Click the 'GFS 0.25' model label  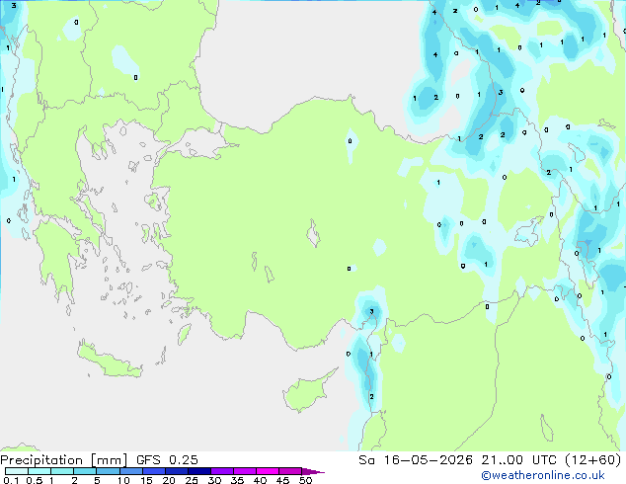click(167, 460)
